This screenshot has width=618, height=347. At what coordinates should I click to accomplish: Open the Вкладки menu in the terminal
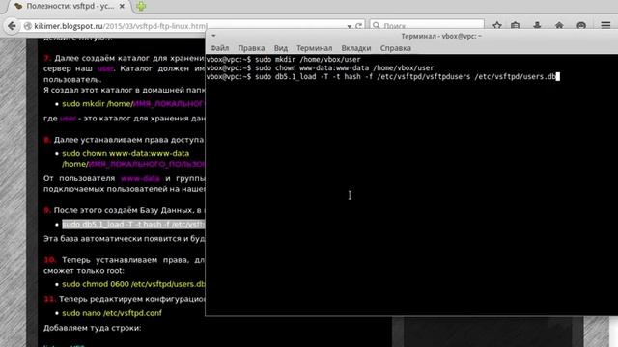[x=356, y=48]
